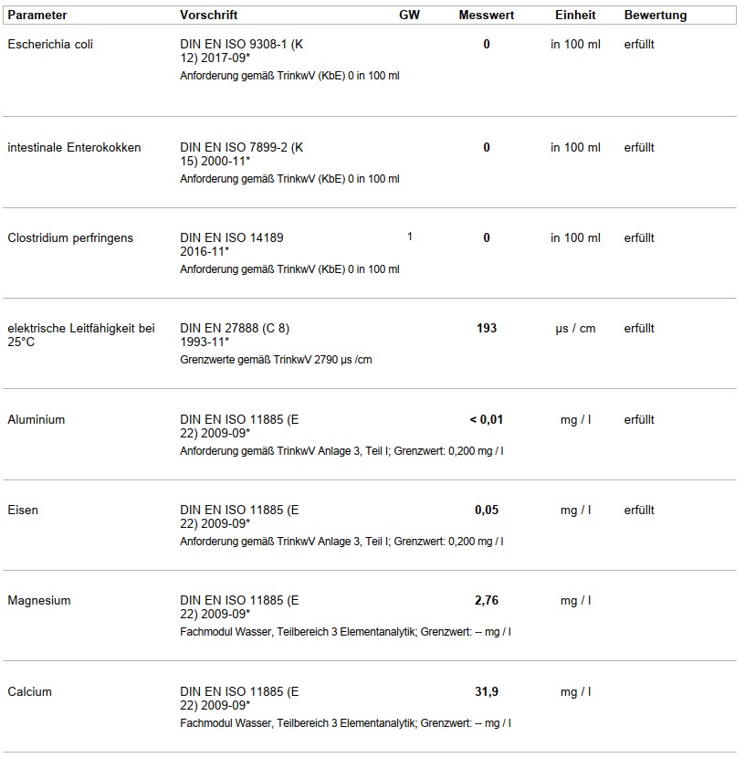The width and height of the screenshot is (745, 758).
Task: Click the erfüllt rating for Eisen
Action: (639, 510)
